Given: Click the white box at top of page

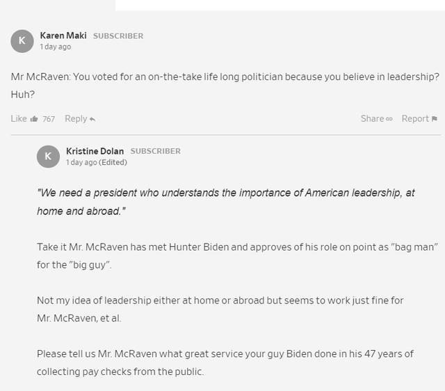Looking at the screenshot, I should (x=280, y=6).
